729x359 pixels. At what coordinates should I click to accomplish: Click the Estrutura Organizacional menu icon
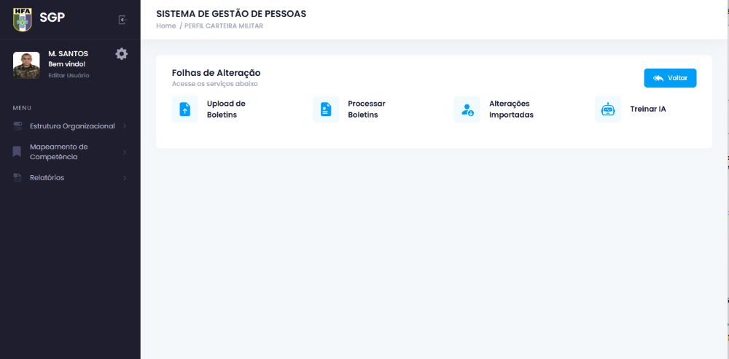17,126
